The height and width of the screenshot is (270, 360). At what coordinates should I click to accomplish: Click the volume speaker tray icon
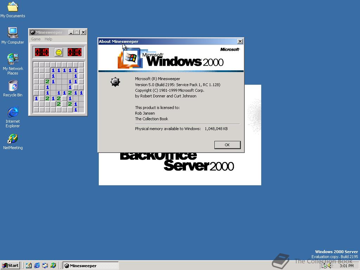click(x=330, y=266)
